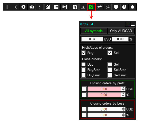Viewport: 141px width, 122px height.
Task: Open the candlestick chart icon
Action: coord(65,7)
